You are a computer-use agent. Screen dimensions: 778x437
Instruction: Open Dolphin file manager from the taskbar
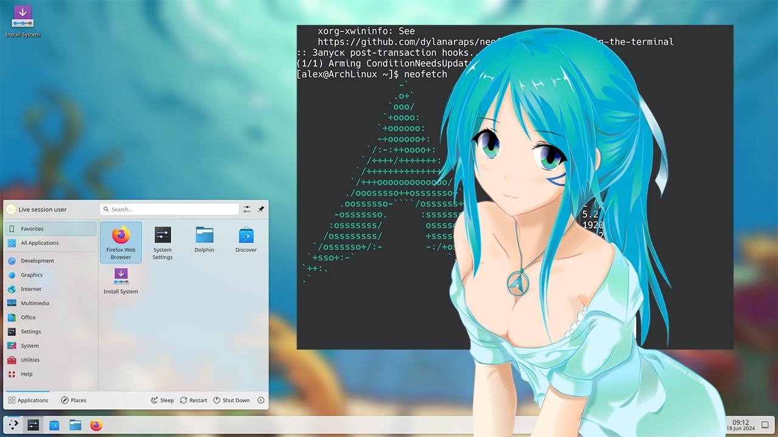click(75, 425)
